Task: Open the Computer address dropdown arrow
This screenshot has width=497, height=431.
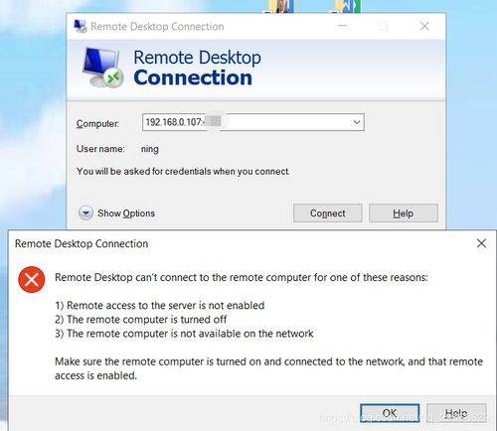Action: [357, 122]
